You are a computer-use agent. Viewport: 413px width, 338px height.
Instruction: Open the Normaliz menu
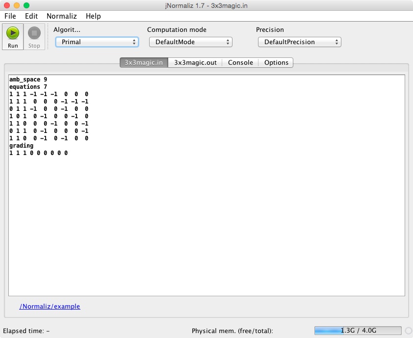tap(62, 16)
